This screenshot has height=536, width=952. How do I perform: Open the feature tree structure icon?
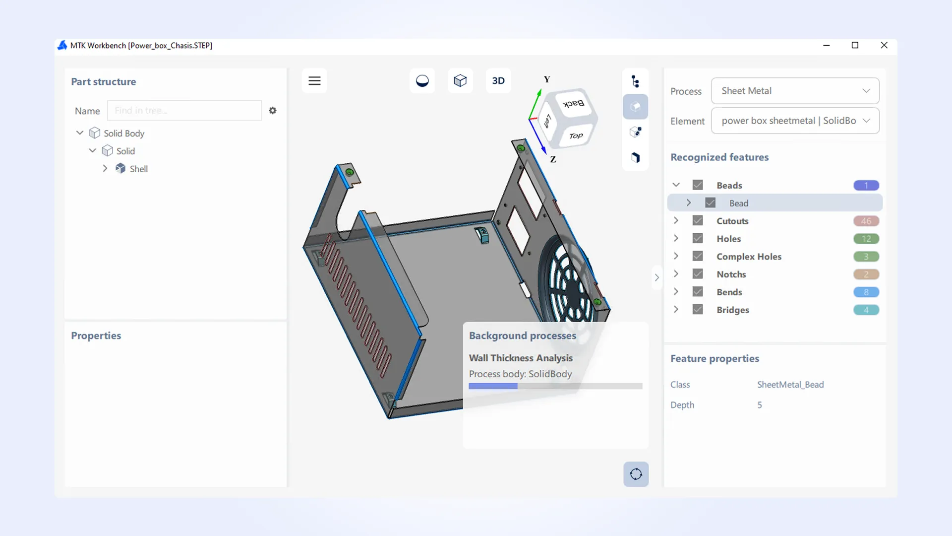[636, 80]
